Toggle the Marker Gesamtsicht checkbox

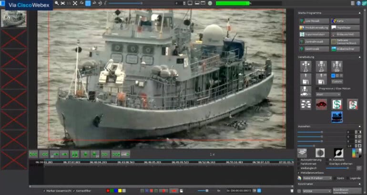coord(44,190)
